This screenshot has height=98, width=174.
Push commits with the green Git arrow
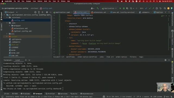pos(153,8)
